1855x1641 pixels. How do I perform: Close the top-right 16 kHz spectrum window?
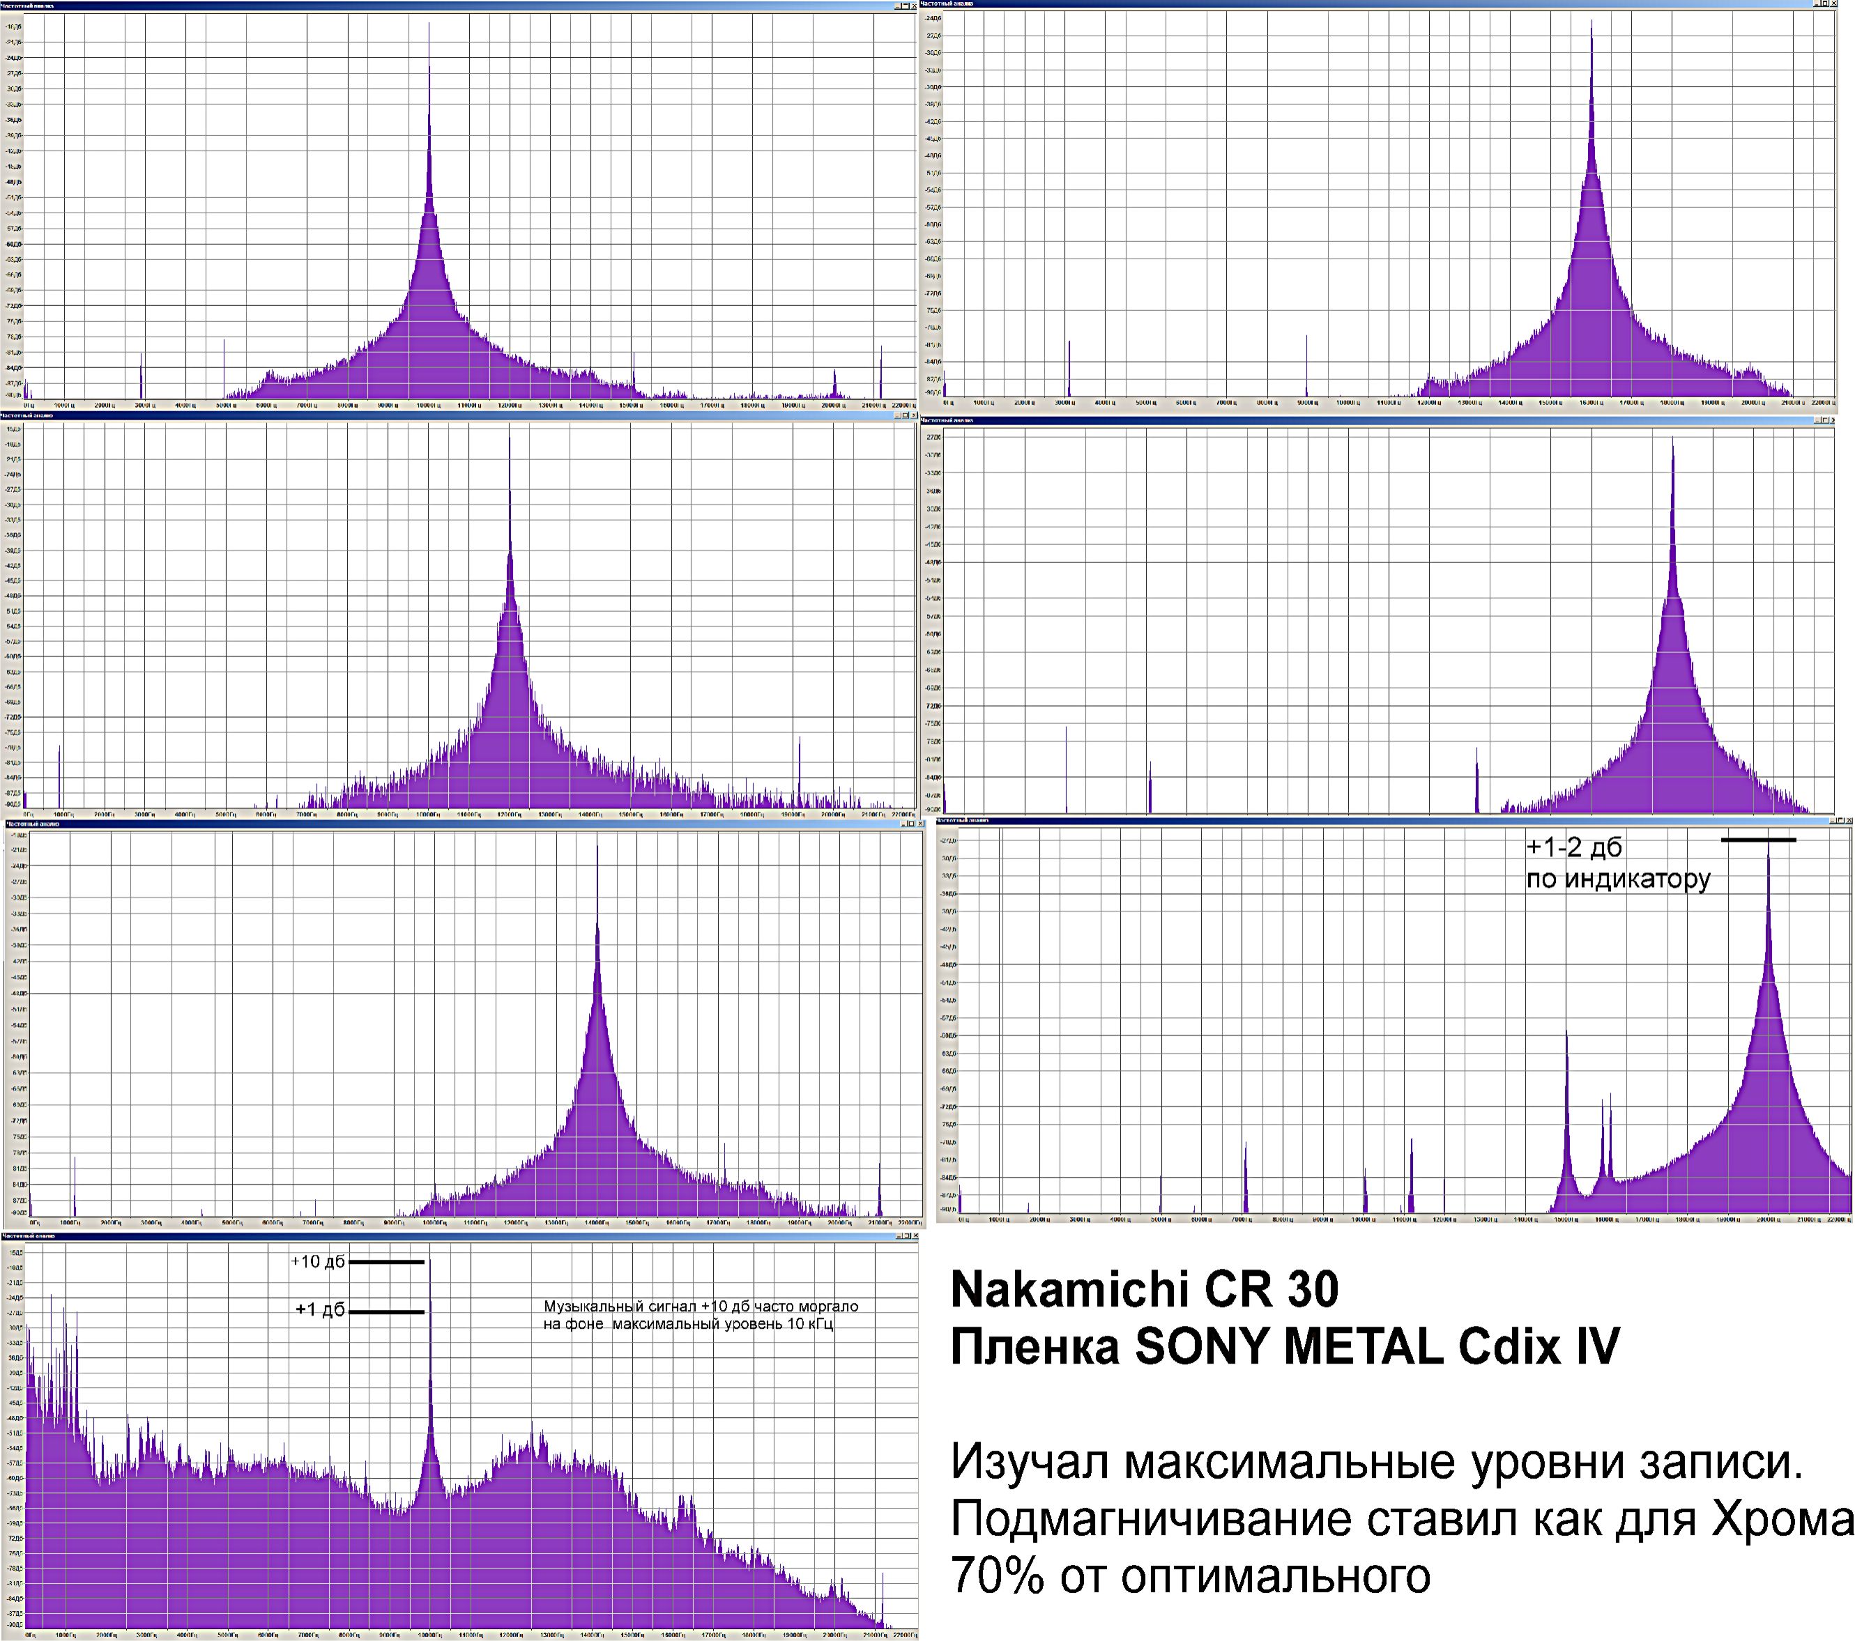1833,3
